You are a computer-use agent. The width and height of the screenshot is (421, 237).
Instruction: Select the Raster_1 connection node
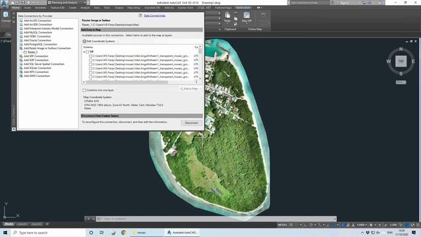(x=32, y=52)
